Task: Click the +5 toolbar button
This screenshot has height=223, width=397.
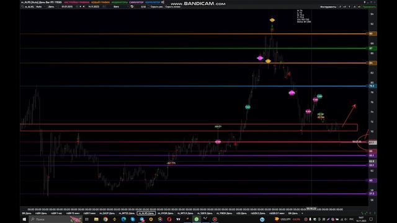Action: (359, 7)
